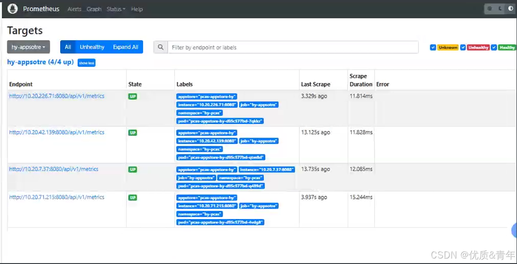The image size is (517, 264).
Task: Toggle the Healthy state checkbox
Action: point(494,47)
